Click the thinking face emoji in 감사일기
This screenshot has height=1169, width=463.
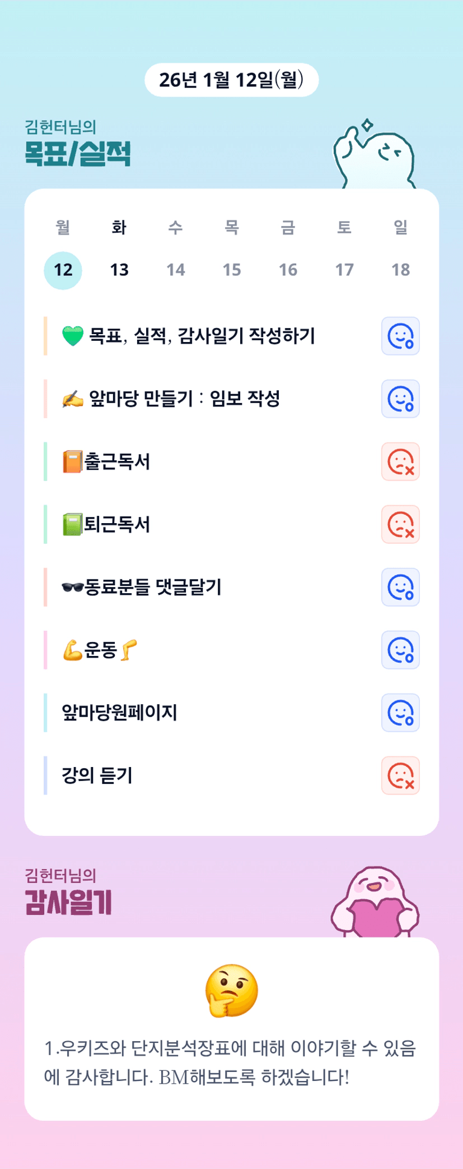[232, 991]
